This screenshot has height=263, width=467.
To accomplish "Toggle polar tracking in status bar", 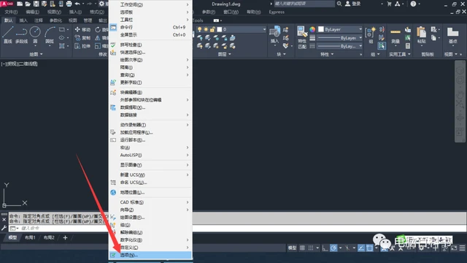I will coord(333,248).
